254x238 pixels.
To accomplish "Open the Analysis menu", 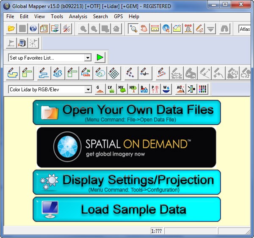I will point(78,16).
